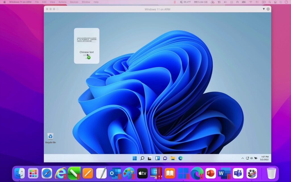Open the Parallels VM settings gear
291x182 pixels.
[268, 9]
